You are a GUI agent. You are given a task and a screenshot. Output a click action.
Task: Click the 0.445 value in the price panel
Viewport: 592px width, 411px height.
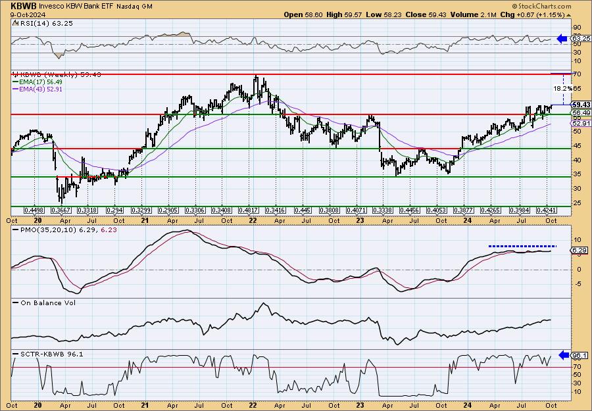[x=303, y=210]
